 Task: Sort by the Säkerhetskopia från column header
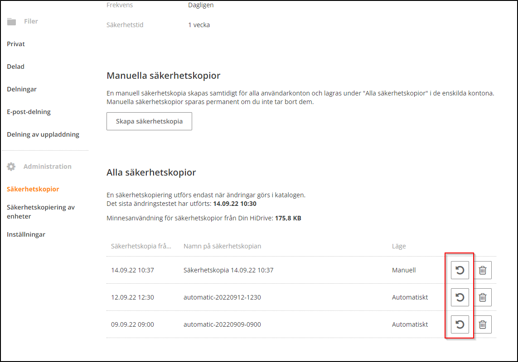click(x=141, y=246)
